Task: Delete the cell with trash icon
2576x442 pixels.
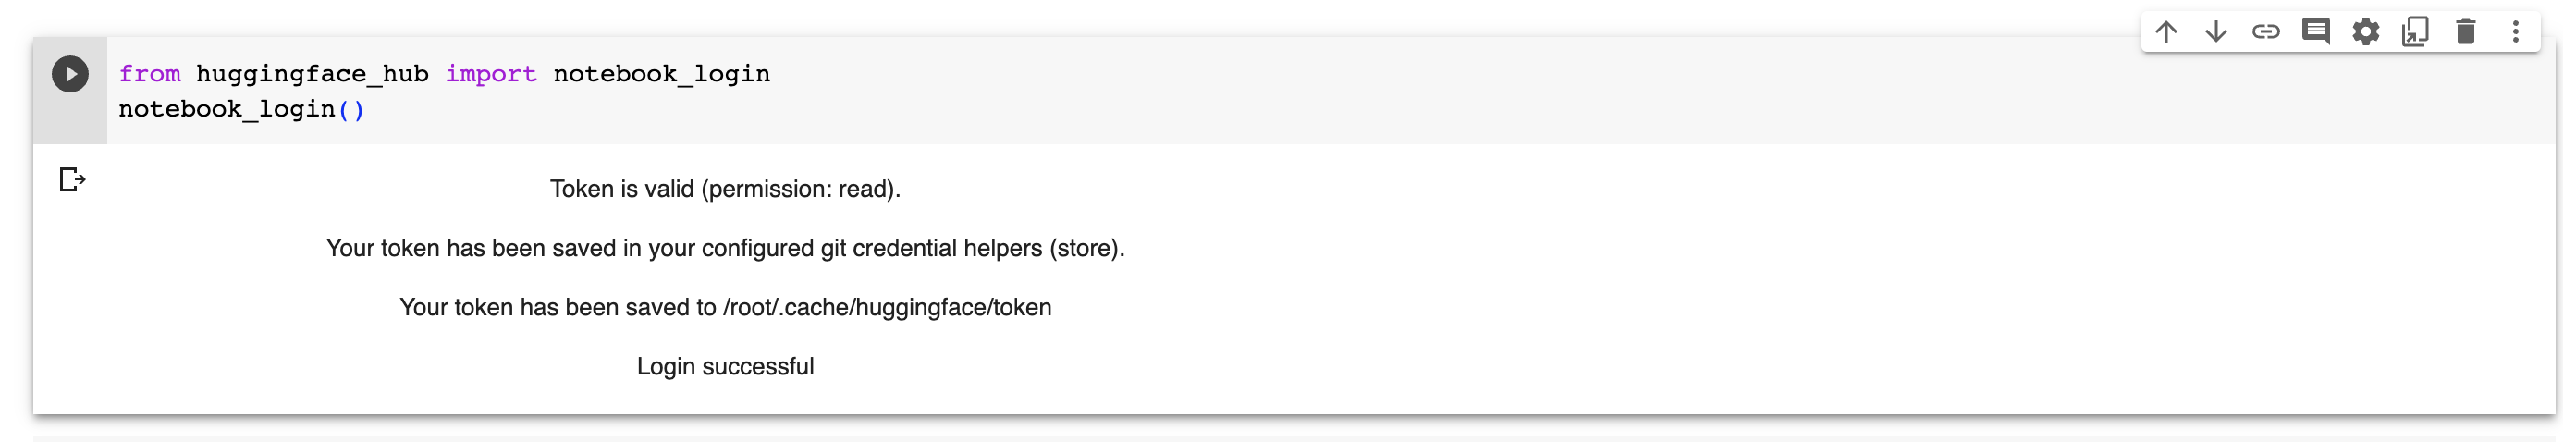Action: [x=2466, y=32]
